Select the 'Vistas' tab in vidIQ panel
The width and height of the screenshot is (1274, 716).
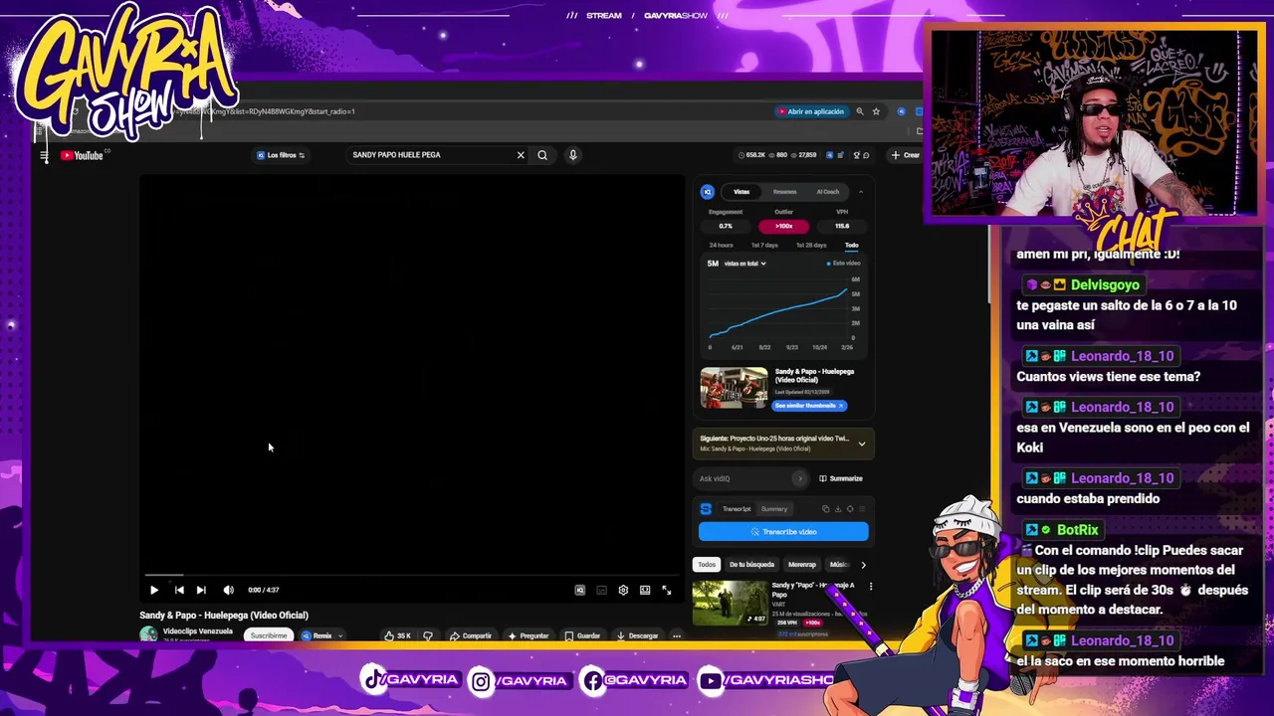pos(742,192)
